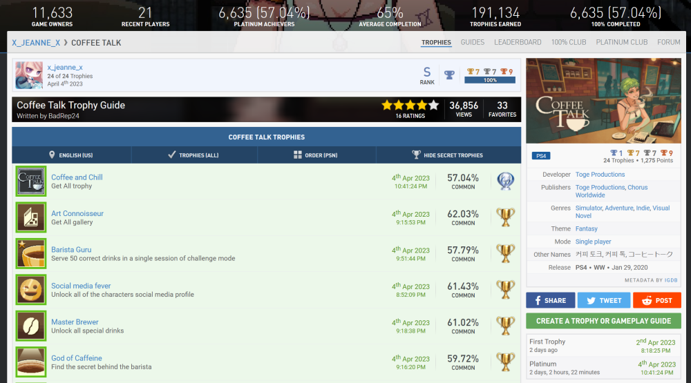Open the 100% Club tab
Screen dimensions: 691x383
coord(568,42)
